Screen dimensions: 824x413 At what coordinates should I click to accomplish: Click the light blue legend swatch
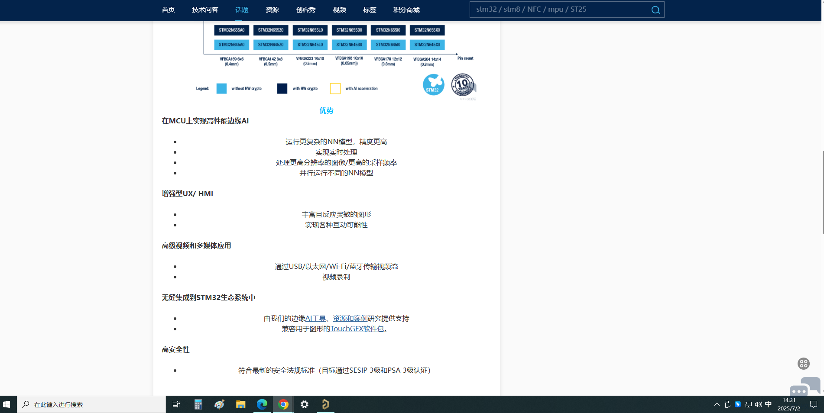(x=221, y=88)
